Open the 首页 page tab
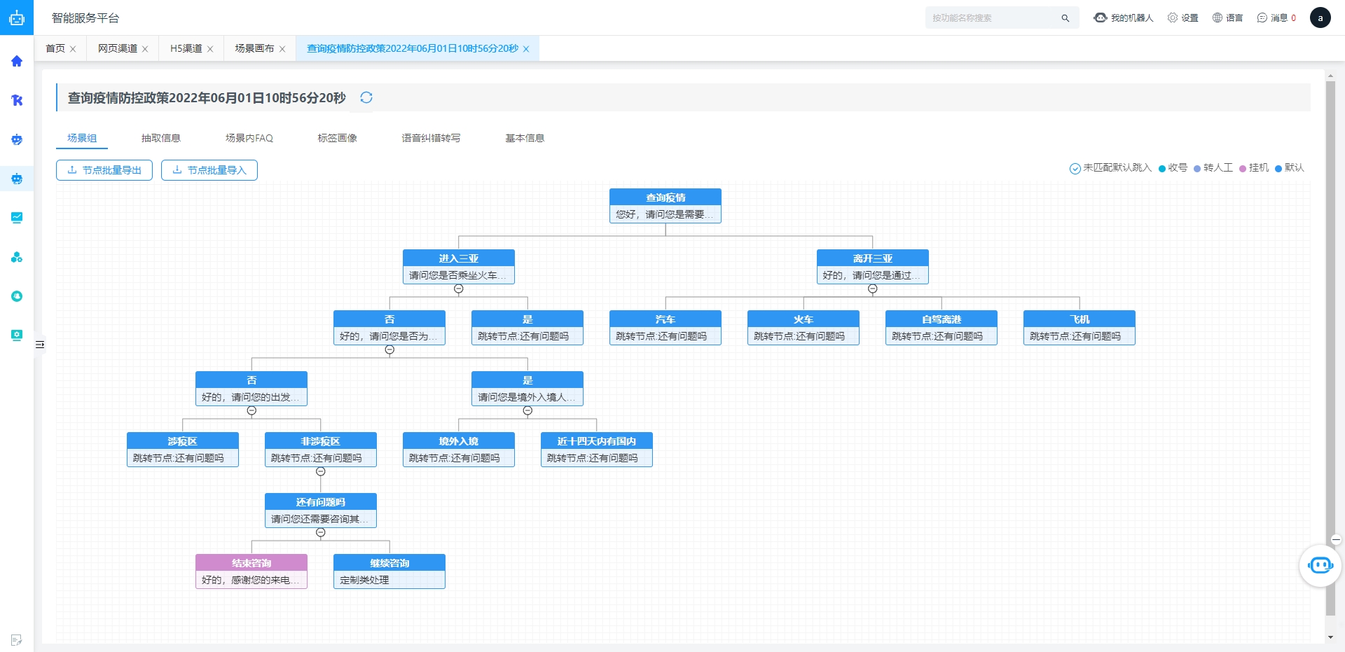 (x=55, y=48)
